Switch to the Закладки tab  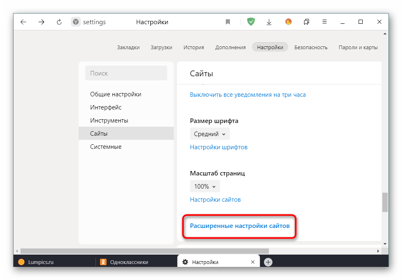pos(128,47)
